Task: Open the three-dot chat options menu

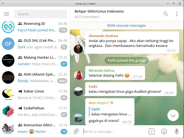Action: pos(177,14)
